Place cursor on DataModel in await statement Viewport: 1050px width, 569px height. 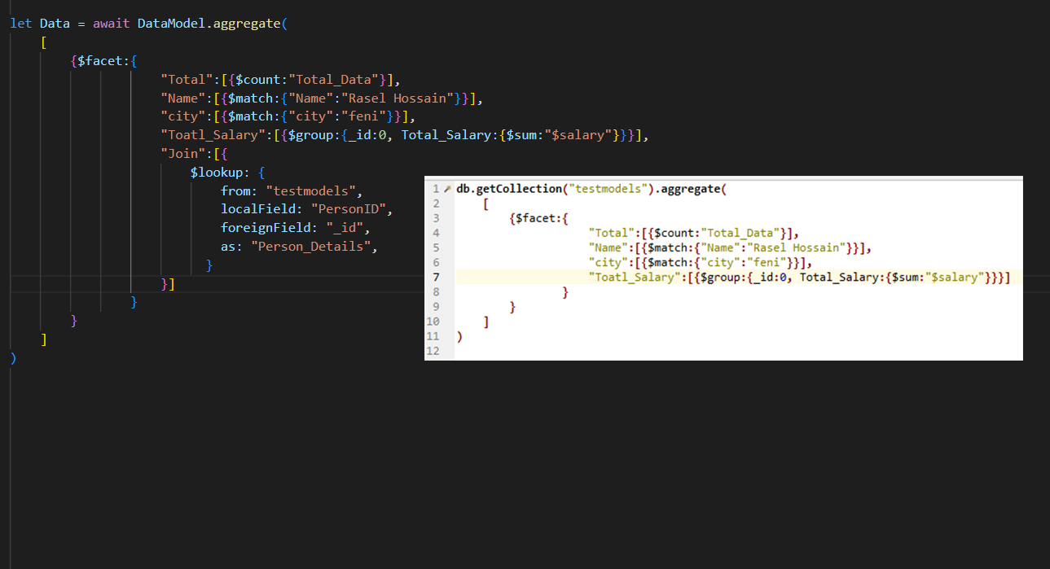click(x=171, y=24)
